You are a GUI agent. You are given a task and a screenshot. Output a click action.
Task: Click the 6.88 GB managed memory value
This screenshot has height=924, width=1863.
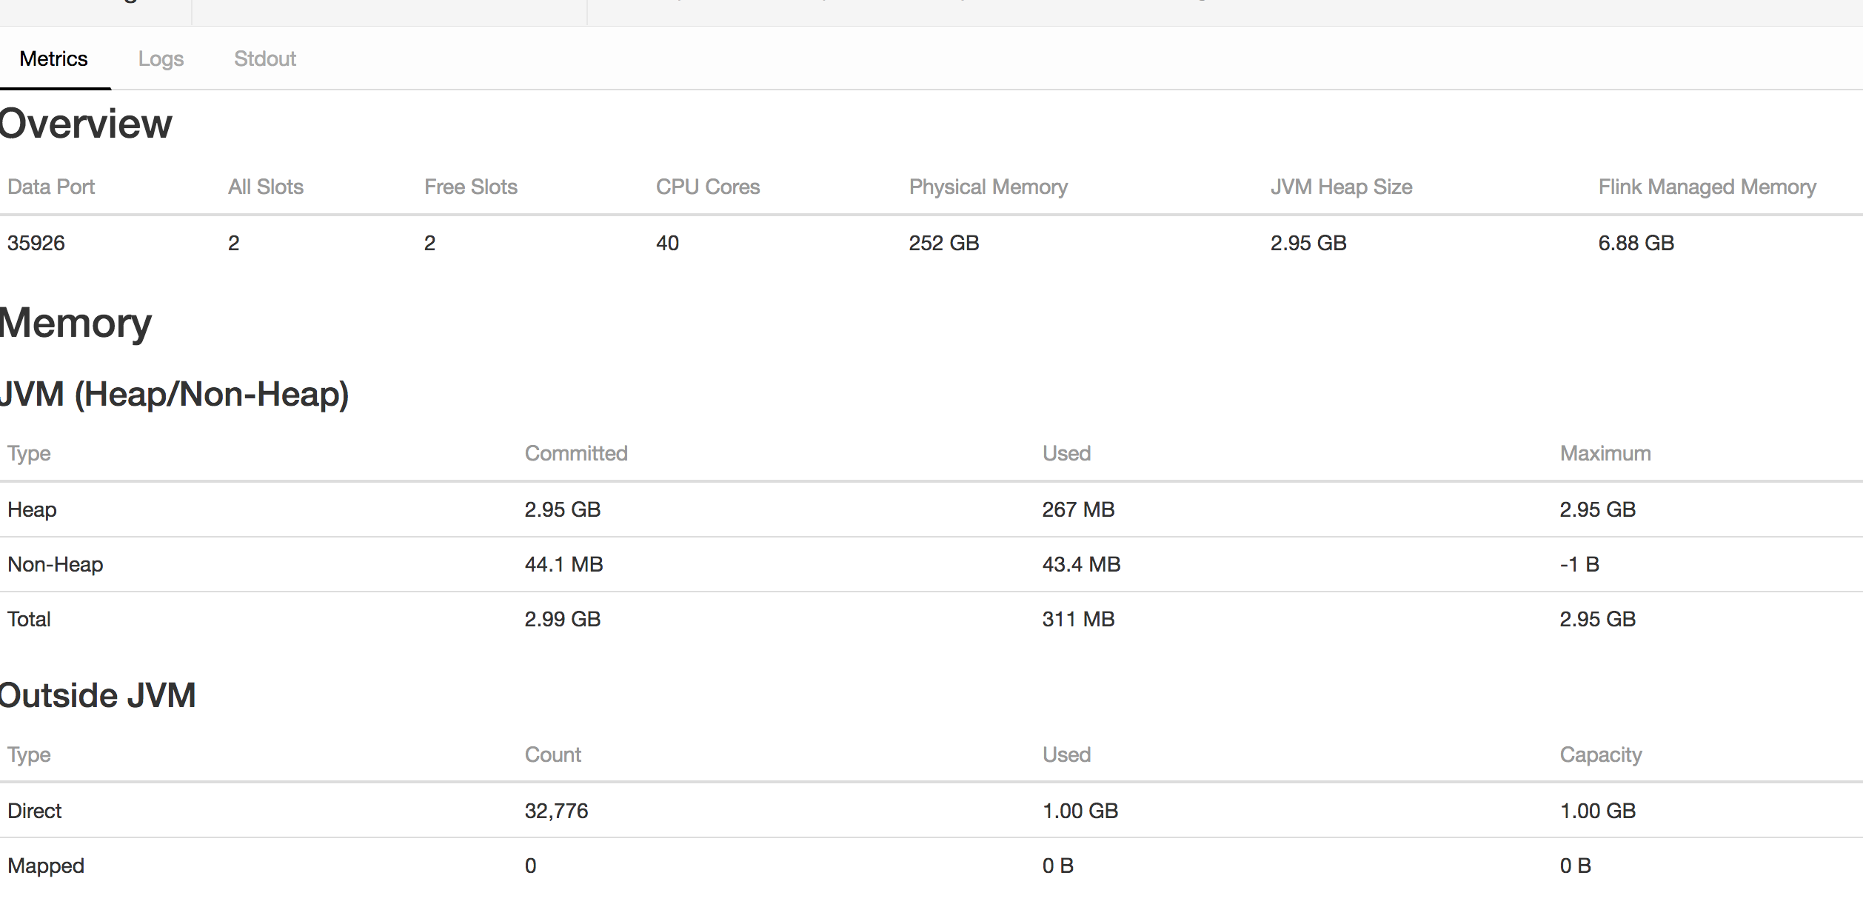tap(1636, 244)
